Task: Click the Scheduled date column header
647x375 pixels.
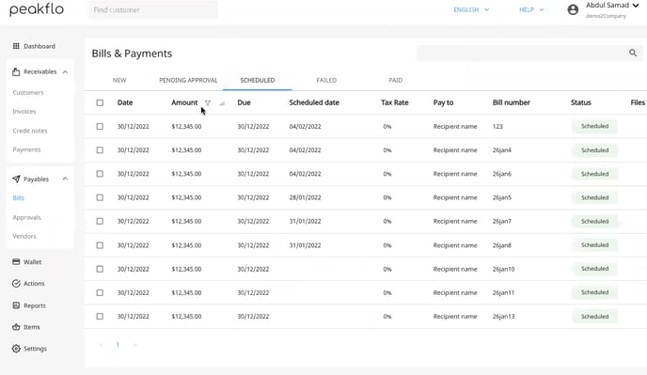Action: pyautogui.click(x=314, y=102)
